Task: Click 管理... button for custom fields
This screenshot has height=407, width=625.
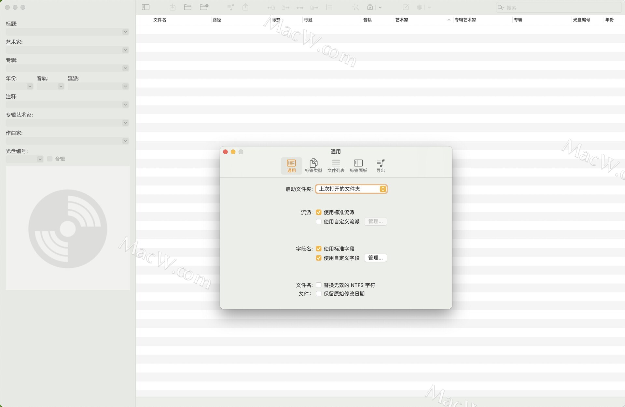Action: [x=375, y=258]
